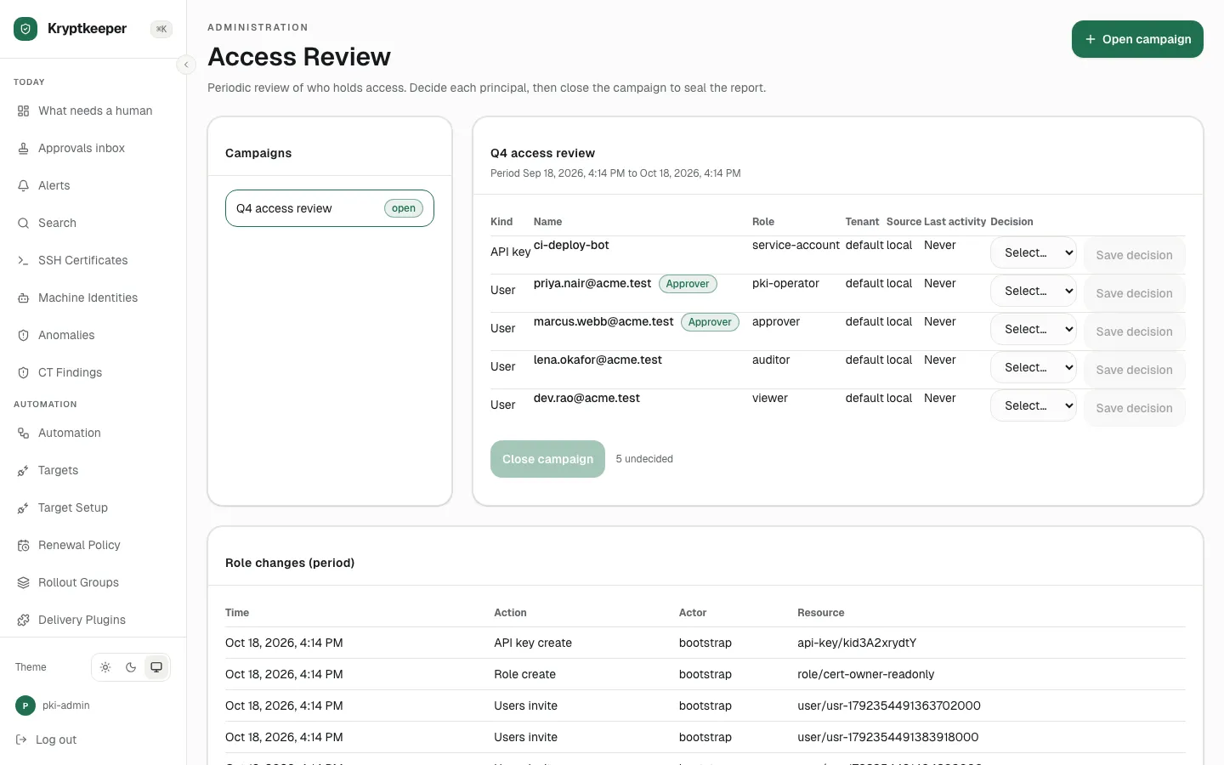Open the ⌘K command palette shortcut

[x=161, y=29]
